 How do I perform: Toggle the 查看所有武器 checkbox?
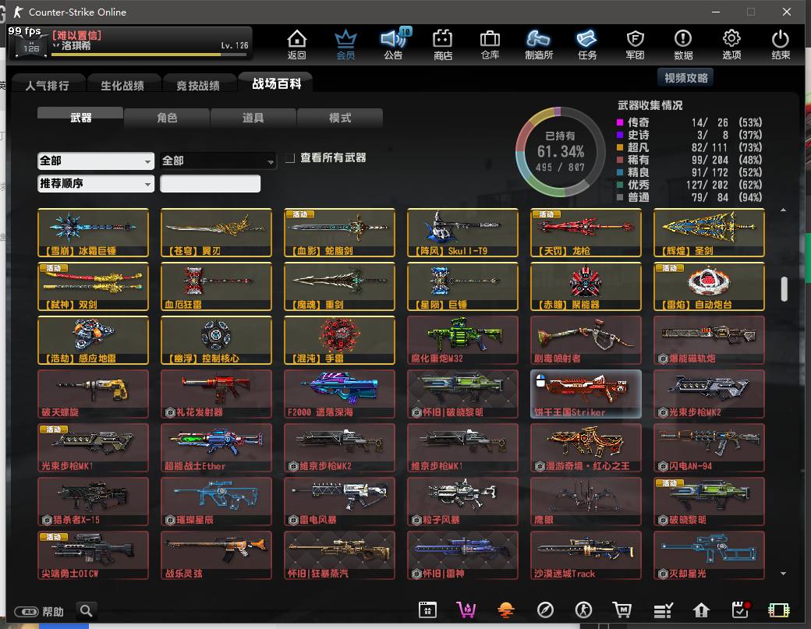click(x=290, y=157)
